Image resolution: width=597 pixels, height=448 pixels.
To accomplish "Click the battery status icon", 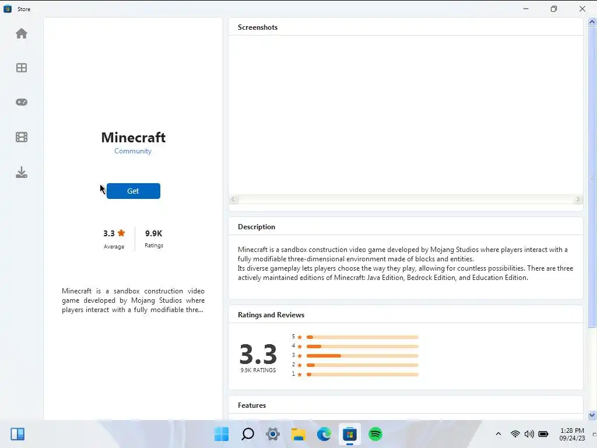I will tap(543, 434).
